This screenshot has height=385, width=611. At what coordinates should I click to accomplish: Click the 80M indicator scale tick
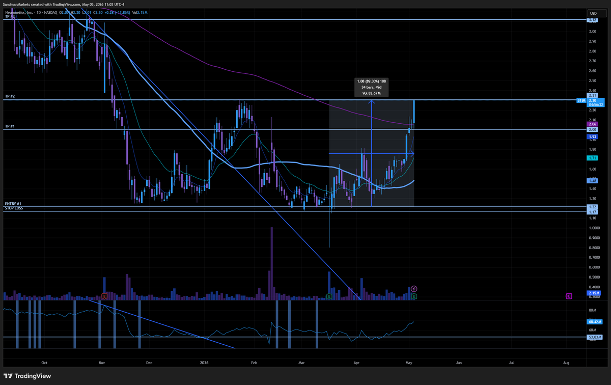click(x=593, y=310)
